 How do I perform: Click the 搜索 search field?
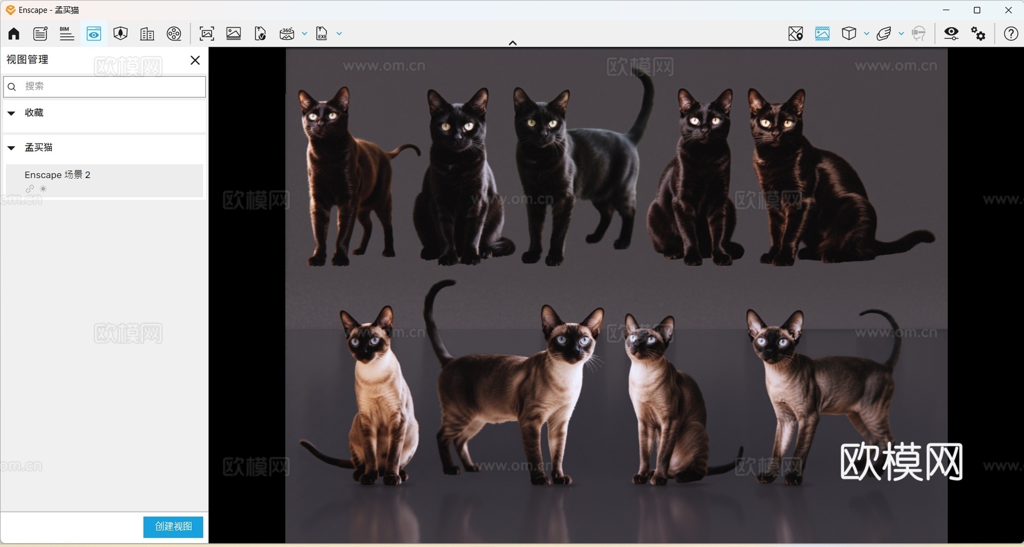[x=105, y=86]
